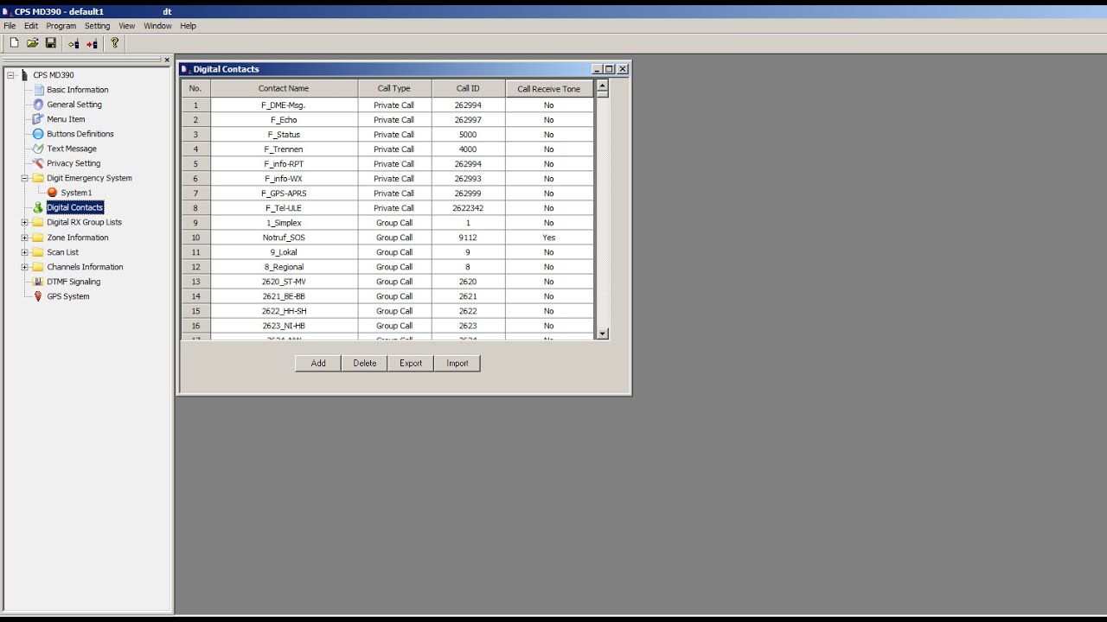This screenshot has width=1107, height=622.
Task: Expand the Scan List folder
Action: pyautogui.click(x=25, y=252)
